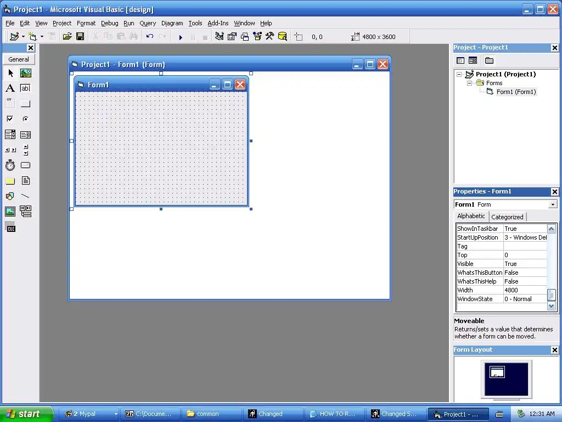Click the Undo arrow in toolbar
562x422 pixels.
pos(150,37)
